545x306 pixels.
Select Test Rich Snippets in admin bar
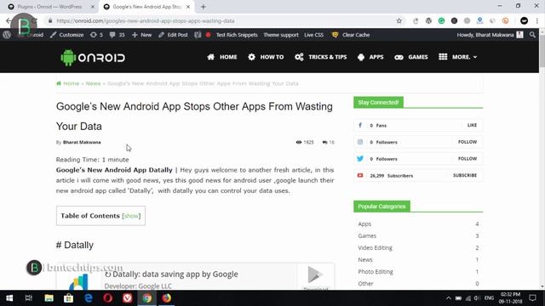point(237,35)
